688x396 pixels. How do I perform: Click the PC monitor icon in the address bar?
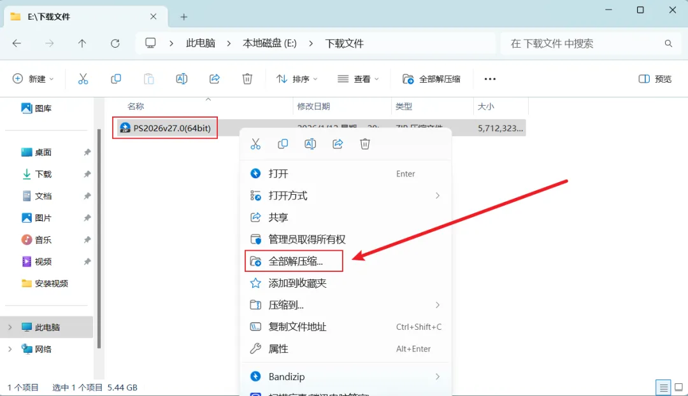pyautogui.click(x=150, y=43)
